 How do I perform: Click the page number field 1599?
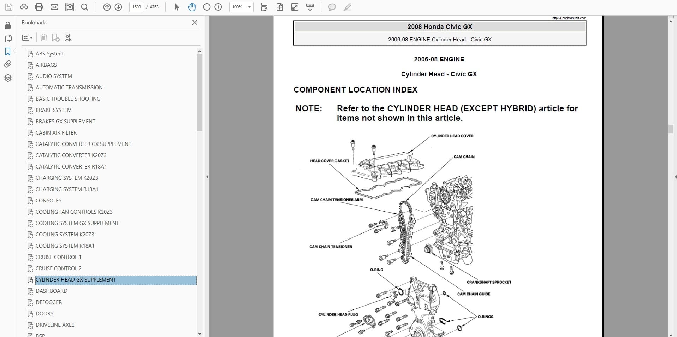point(137,7)
